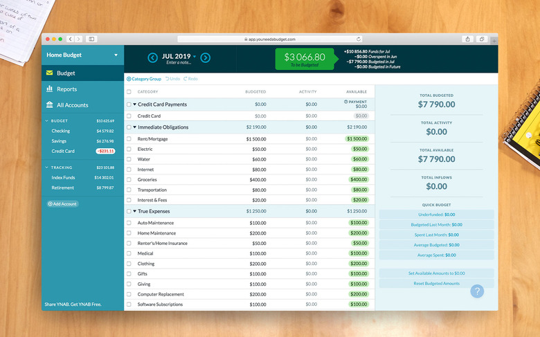Click the Enter a note field
The height and width of the screenshot is (337, 540).
click(x=179, y=63)
